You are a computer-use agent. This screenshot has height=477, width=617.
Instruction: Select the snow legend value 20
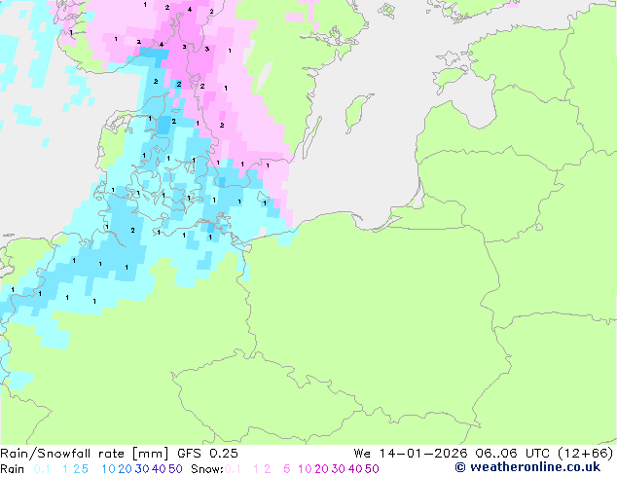[321, 469]
